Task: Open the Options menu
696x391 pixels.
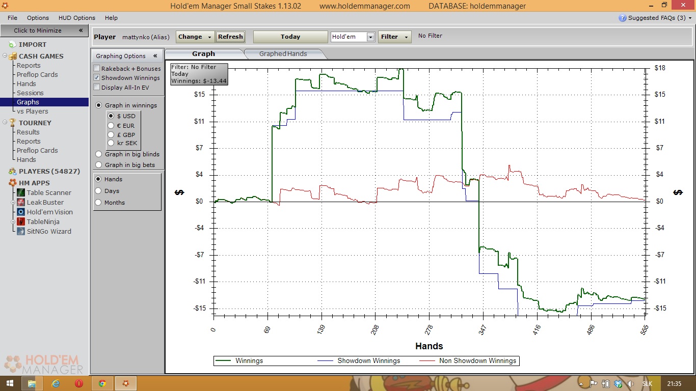Action: click(x=38, y=18)
